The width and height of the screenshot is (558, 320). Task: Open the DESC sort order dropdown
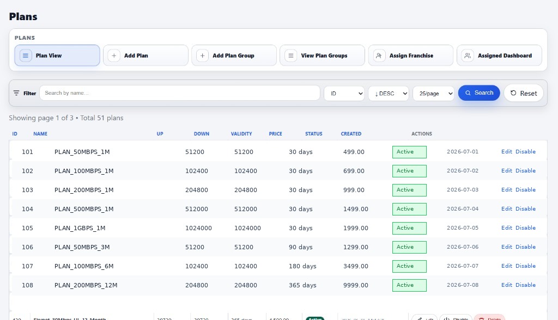[389, 94]
